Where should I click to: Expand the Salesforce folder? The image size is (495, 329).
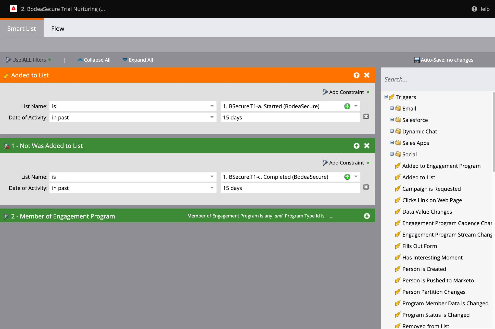[x=392, y=120]
